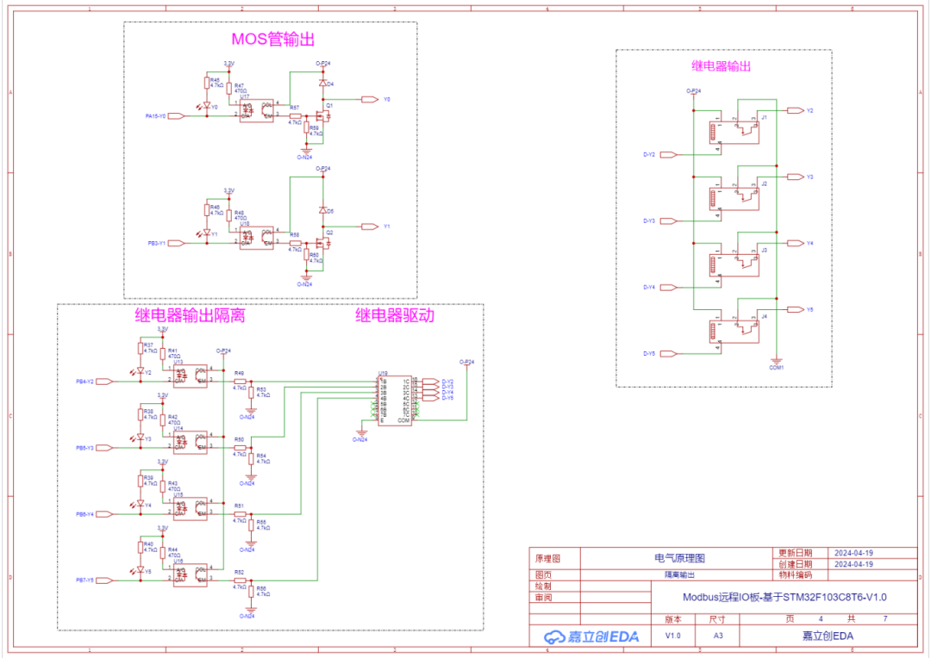Viewport: 931px width, 658px height.
Task: Click the PB5-Y3 input port symbol
Action: (x=104, y=448)
